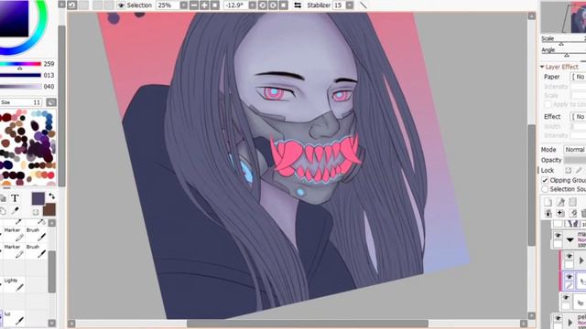This screenshot has height=329, width=586.
Task: Click canvas scroll right arrow
Action: click(x=523, y=324)
